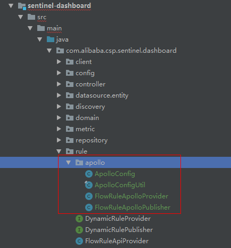Collapse the sentinel-dashboard root node
Screen dimensions: 231x248
tap(11, 6)
